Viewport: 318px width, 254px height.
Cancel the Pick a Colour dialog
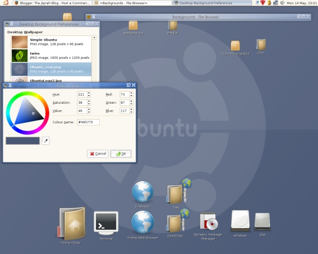click(98, 154)
